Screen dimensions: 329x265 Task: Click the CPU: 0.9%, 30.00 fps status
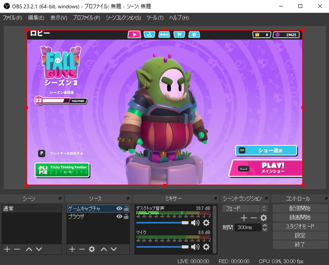point(281,261)
